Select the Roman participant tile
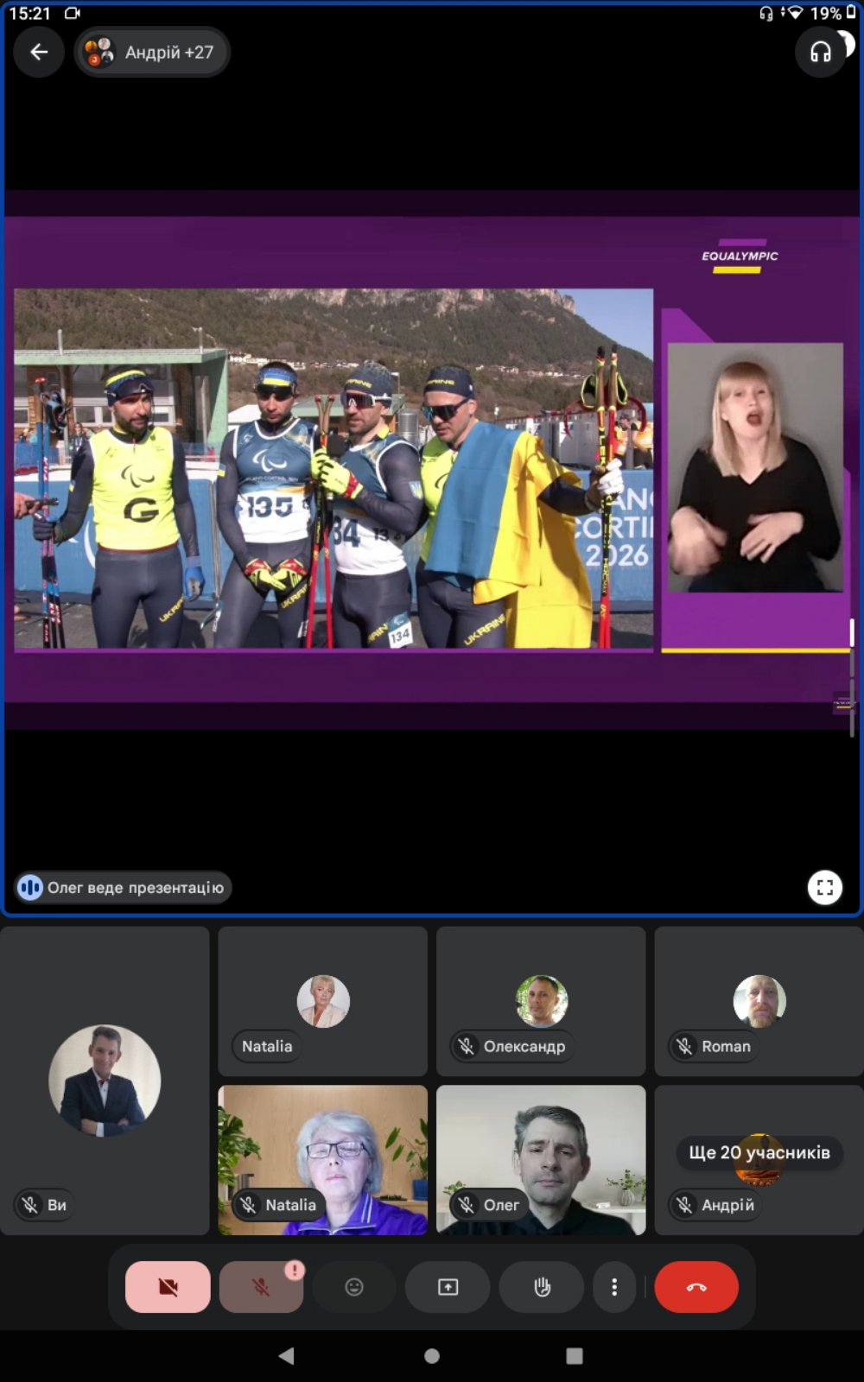The height and width of the screenshot is (1382, 864). [x=759, y=1001]
